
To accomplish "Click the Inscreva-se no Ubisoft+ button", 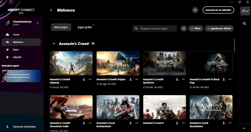I will (218, 10).
